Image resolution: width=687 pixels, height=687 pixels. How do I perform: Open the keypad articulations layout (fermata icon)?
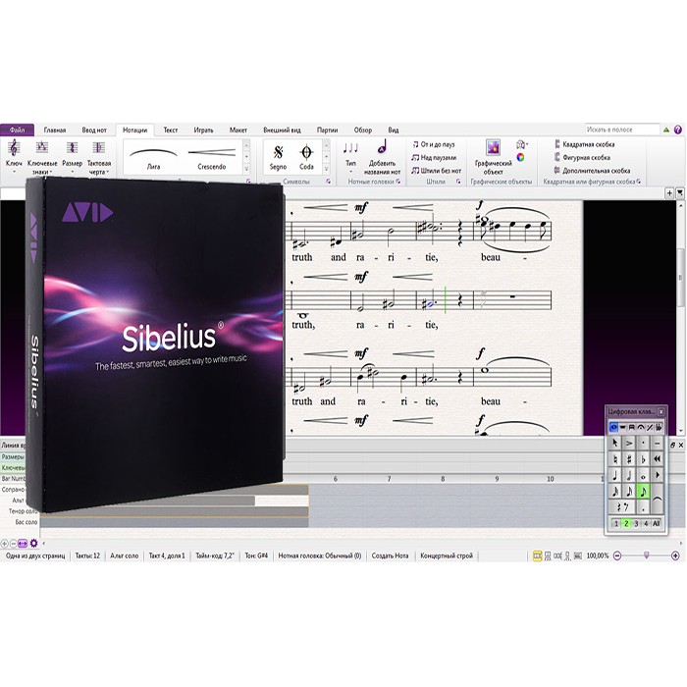tap(641, 427)
